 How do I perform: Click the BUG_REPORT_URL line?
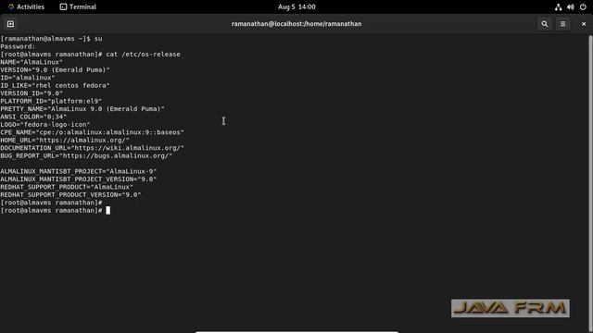[x=86, y=155]
